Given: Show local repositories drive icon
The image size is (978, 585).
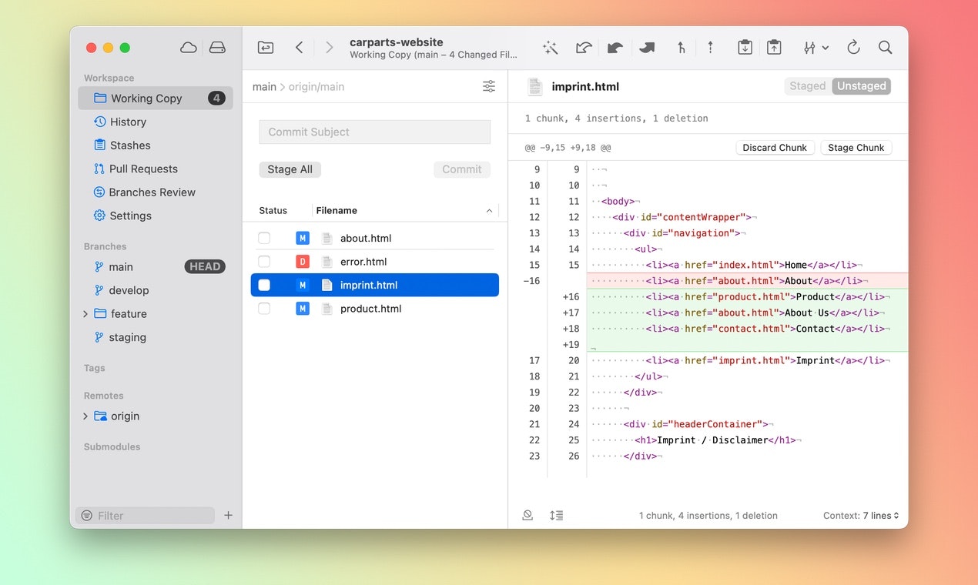Looking at the screenshot, I should pos(218,48).
